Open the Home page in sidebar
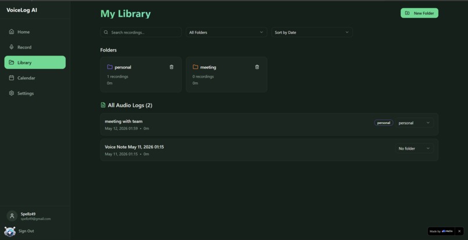Viewport: 468px width, 240px height. 35,32
